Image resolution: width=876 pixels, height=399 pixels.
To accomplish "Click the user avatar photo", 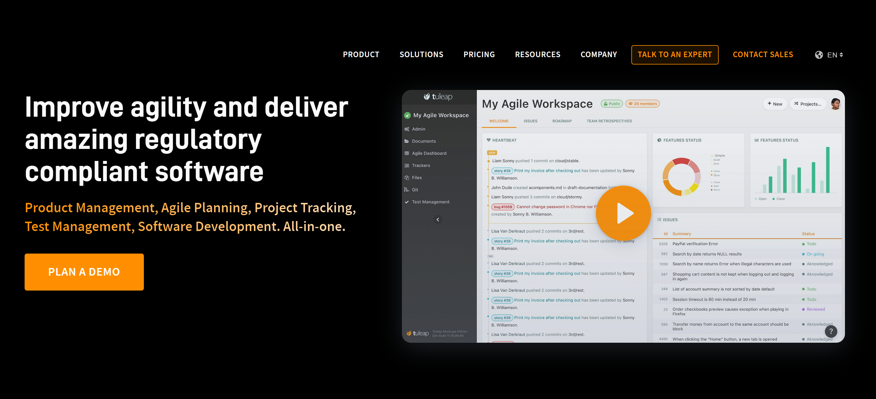I will coord(836,104).
